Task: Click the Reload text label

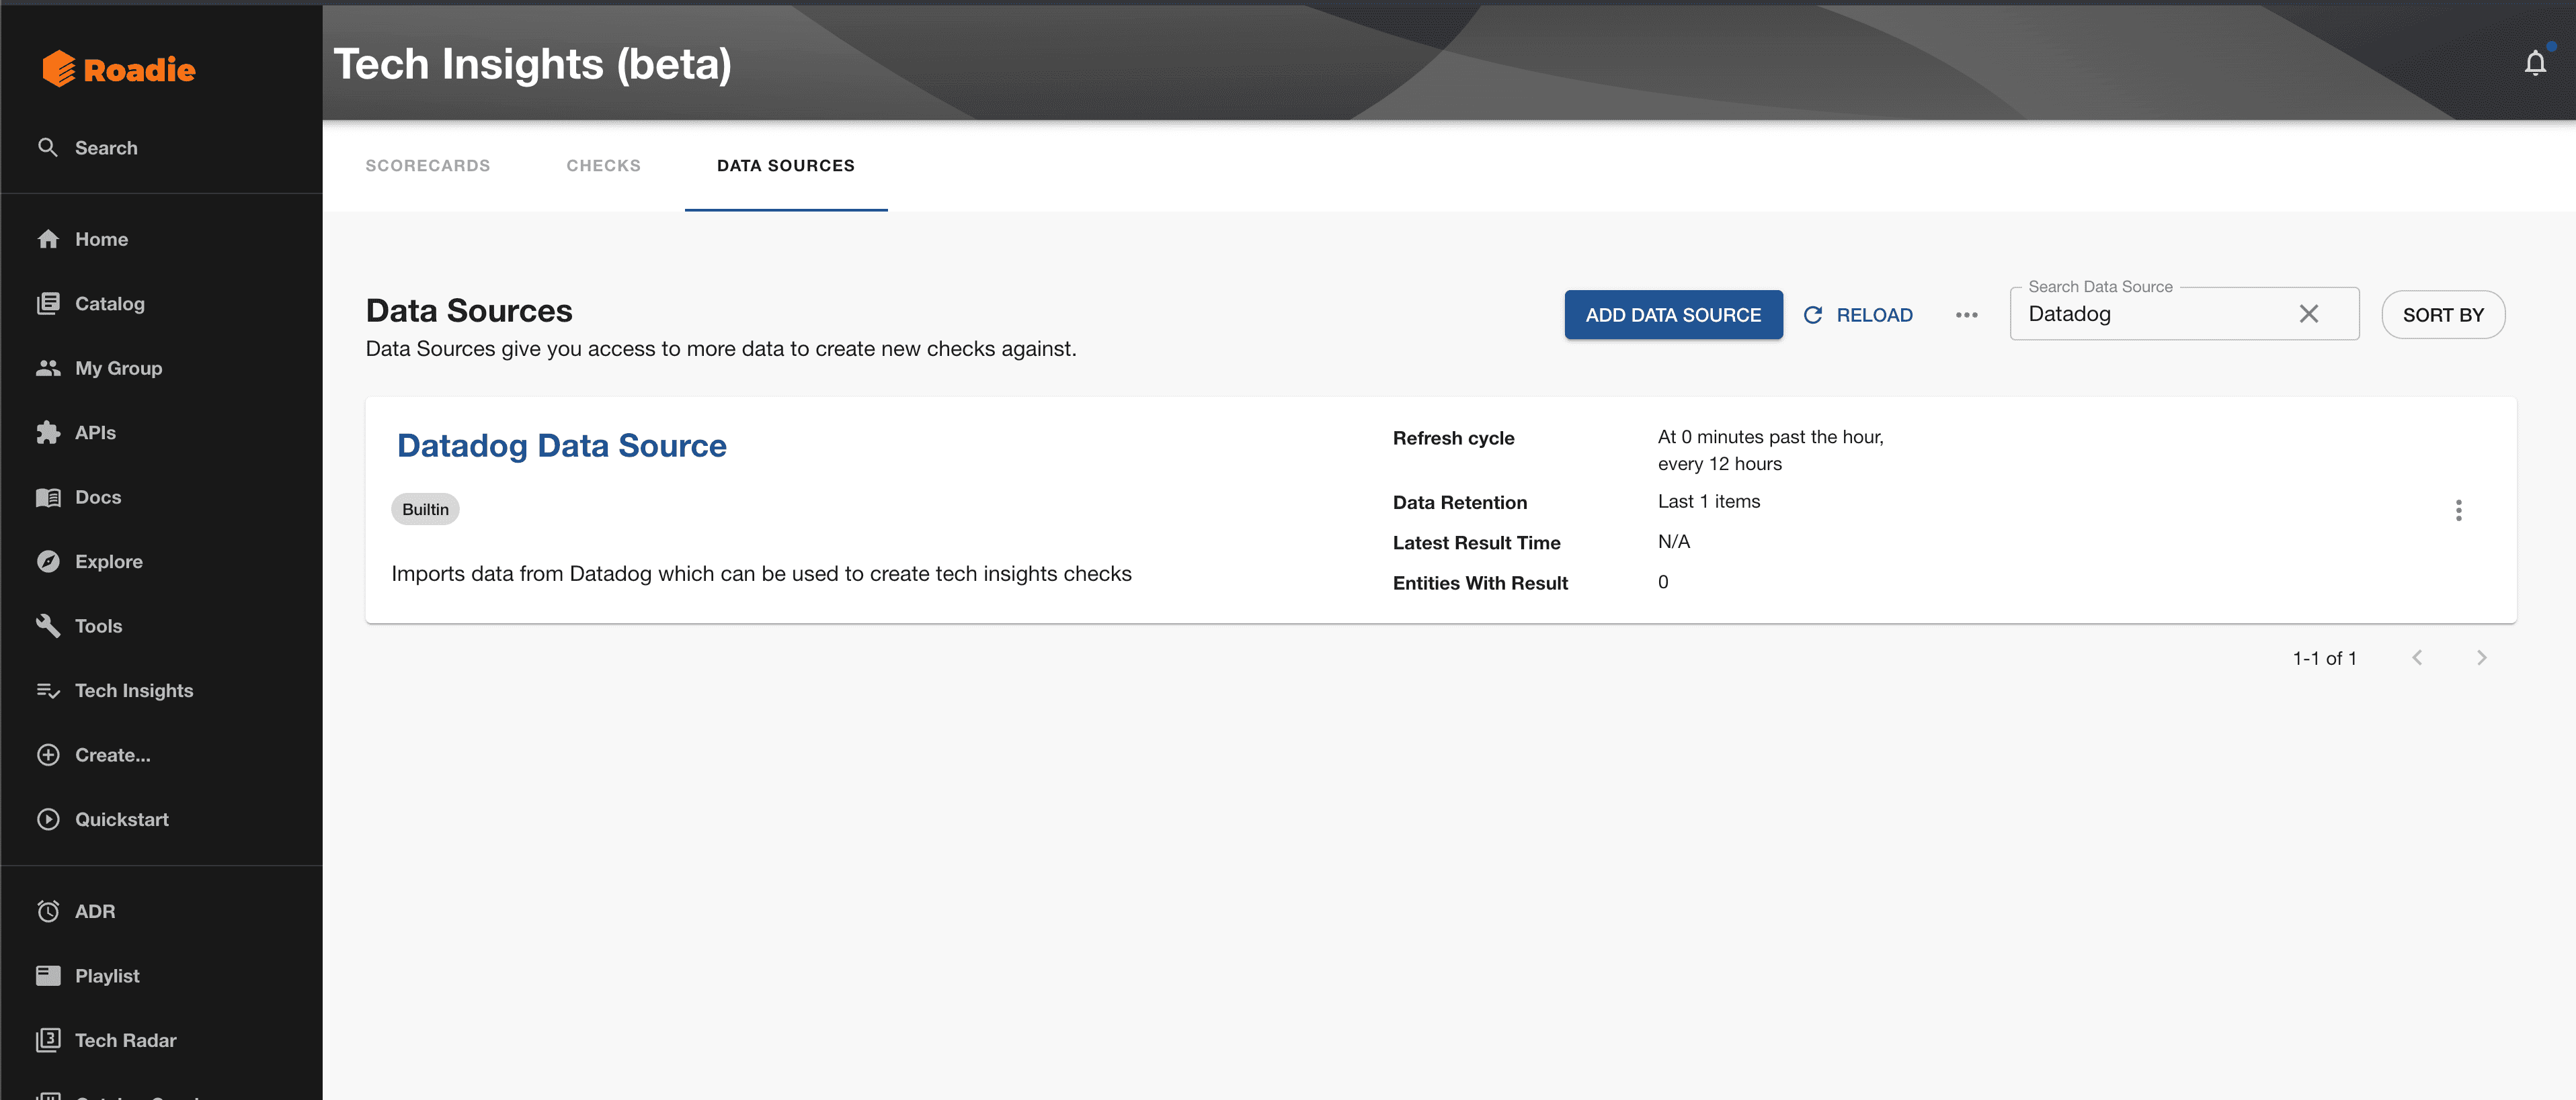Action: point(1874,315)
